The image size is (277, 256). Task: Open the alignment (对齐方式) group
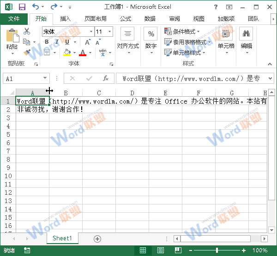pos(128,41)
